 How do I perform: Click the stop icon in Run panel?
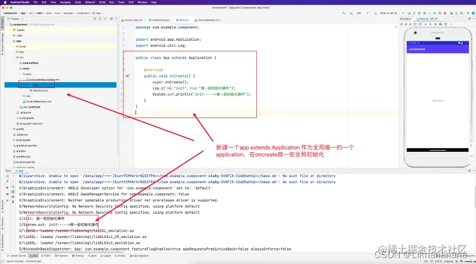(7, 188)
